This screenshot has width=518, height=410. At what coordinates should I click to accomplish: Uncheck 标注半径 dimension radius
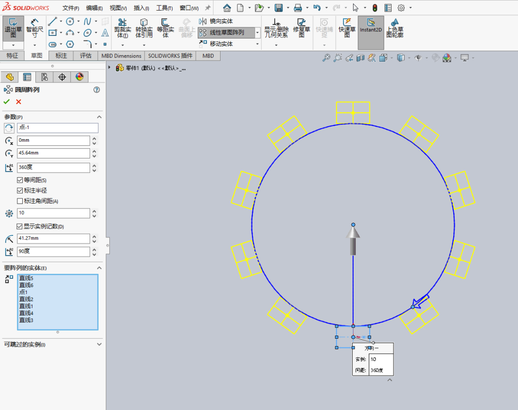pos(20,191)
